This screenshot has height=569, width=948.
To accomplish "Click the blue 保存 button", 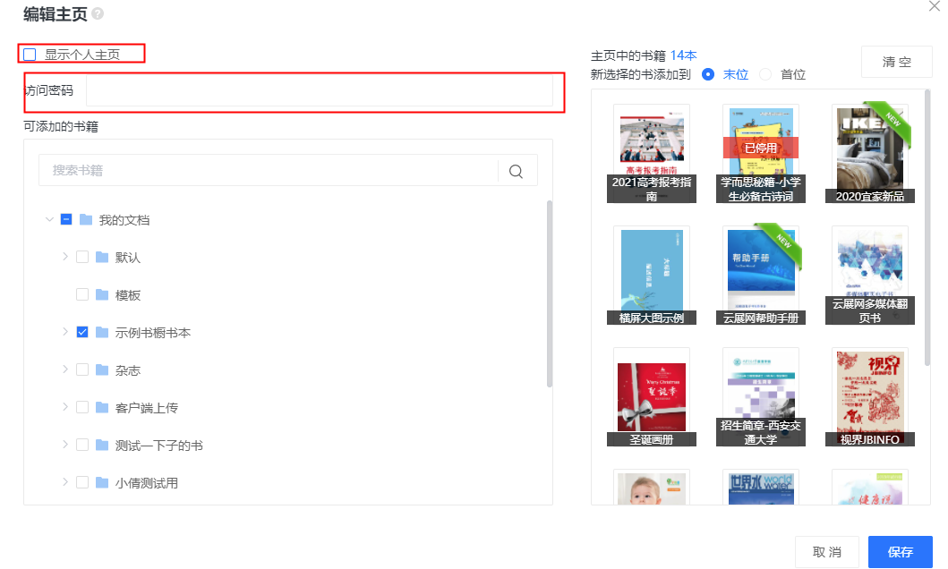I will 901,551.
